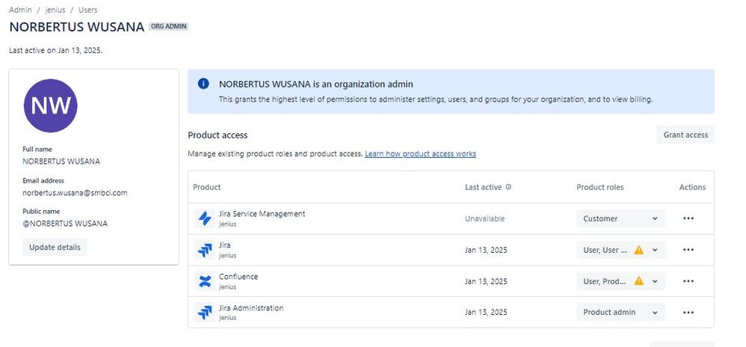Open actions menu for Jira row
The height and width of the screenshot is (347, 746).
(x=688, y=250)
